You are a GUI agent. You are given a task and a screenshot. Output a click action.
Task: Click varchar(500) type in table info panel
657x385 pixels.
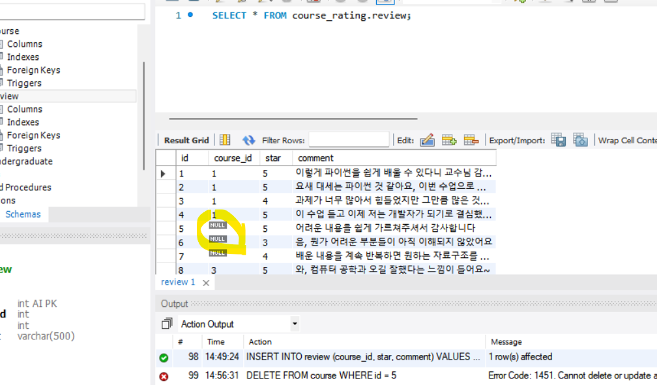click(x=46, y=336)
